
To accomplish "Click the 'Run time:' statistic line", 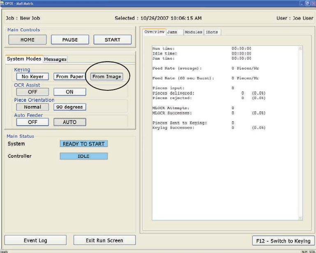I will 202,48.
